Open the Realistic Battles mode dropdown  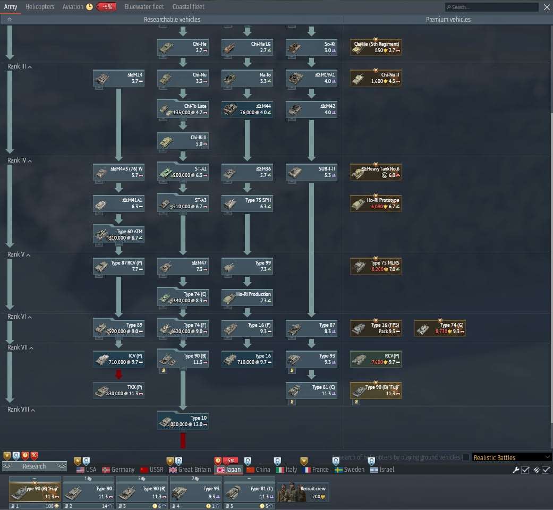pyautogui.click(x=511, y=457)
